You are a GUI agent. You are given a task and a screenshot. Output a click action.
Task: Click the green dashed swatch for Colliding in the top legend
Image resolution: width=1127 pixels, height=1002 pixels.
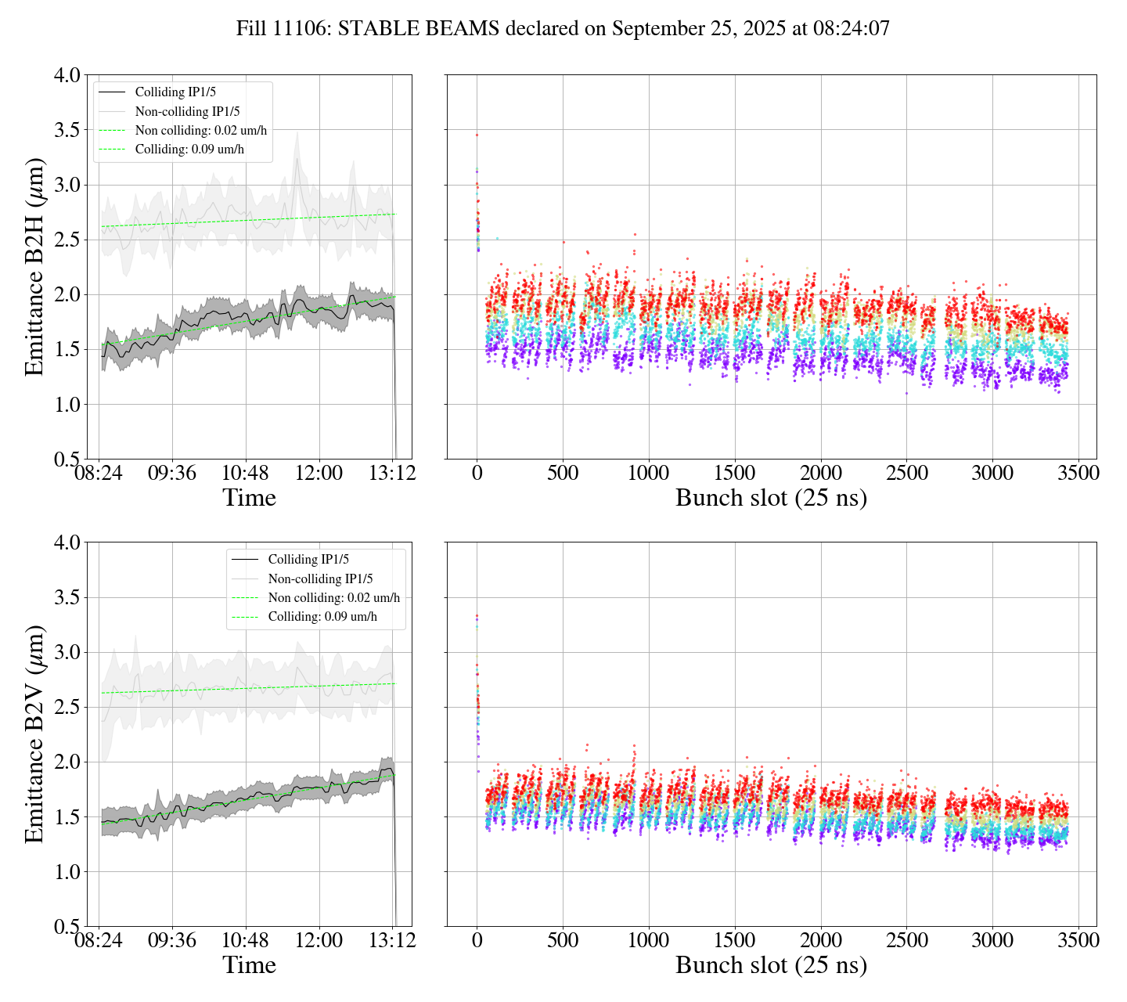point(112,150)
